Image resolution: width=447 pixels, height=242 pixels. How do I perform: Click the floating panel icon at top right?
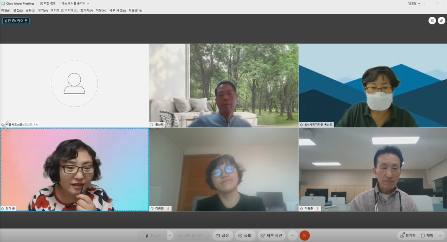click(441, 21)
